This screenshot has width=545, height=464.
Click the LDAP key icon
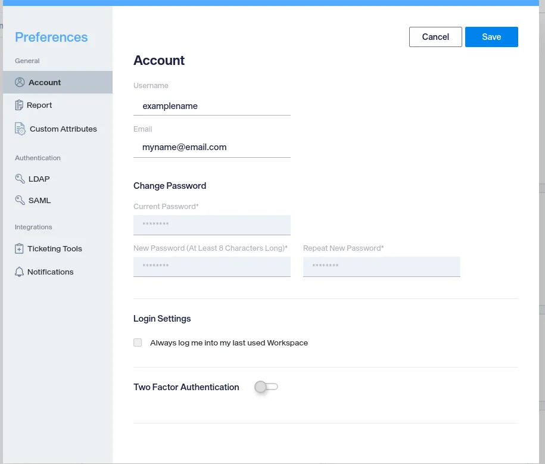tap(20, 179)
